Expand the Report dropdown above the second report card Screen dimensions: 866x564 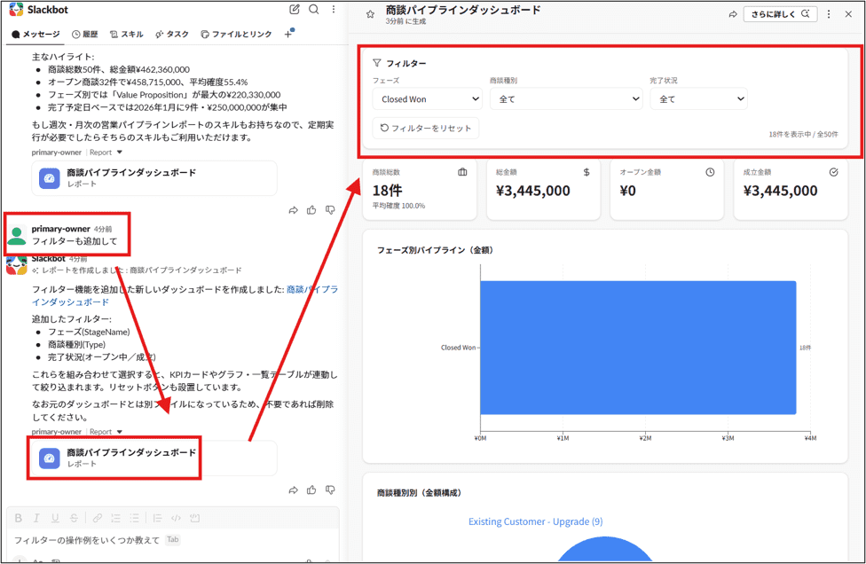coord(106,432)
